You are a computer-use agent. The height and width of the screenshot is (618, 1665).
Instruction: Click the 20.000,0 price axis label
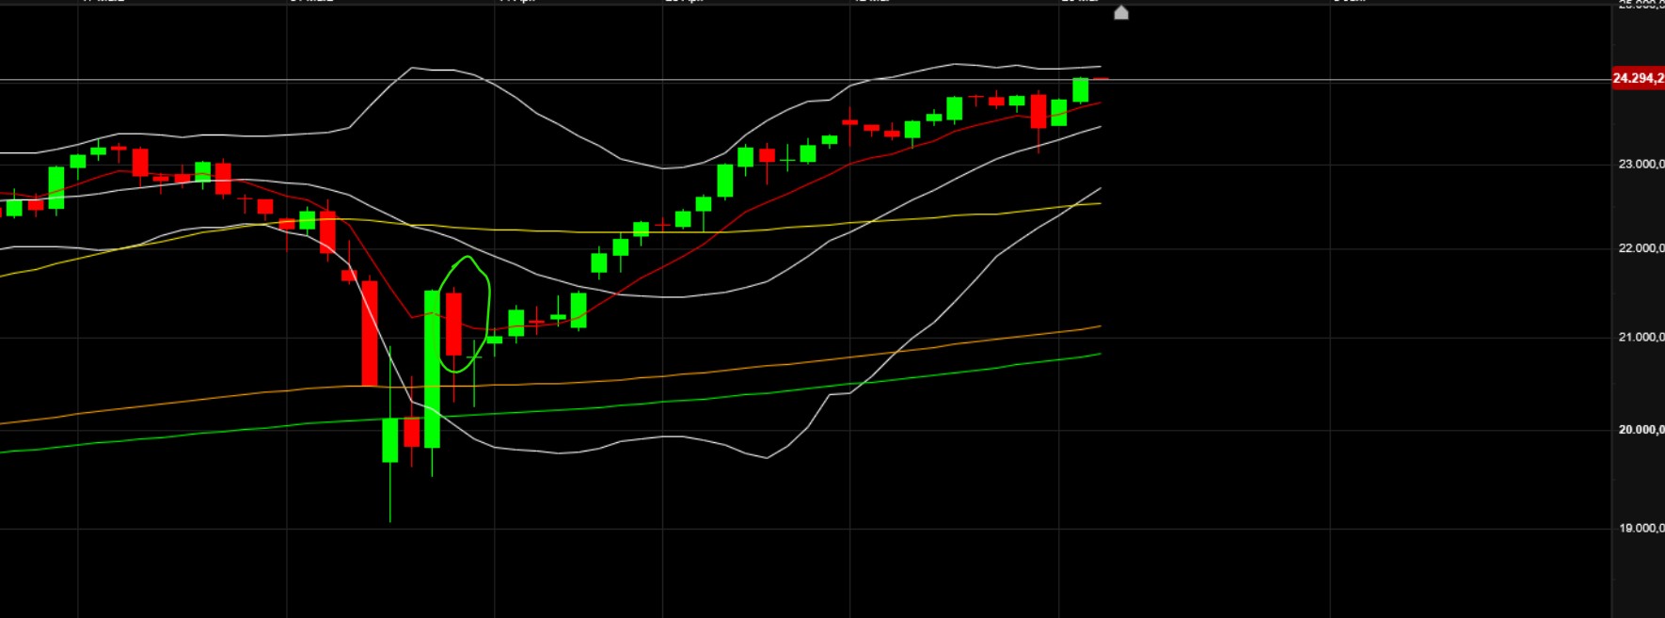(x=1641, y=430)
